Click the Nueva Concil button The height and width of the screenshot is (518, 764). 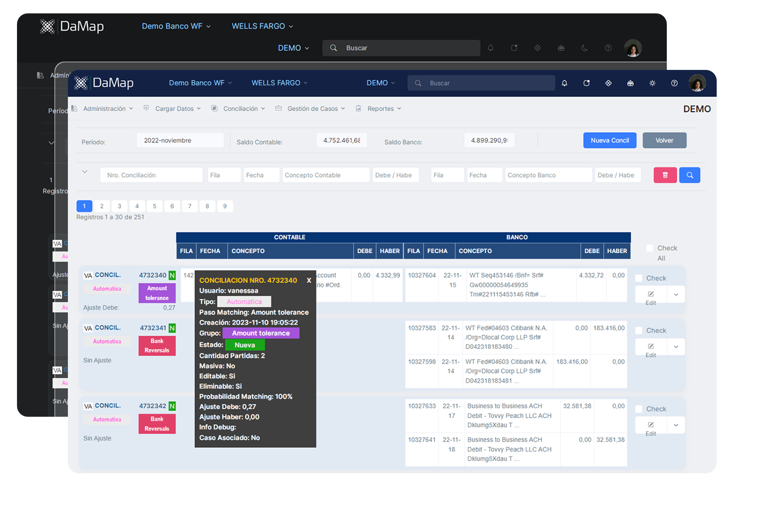(610, 140)
